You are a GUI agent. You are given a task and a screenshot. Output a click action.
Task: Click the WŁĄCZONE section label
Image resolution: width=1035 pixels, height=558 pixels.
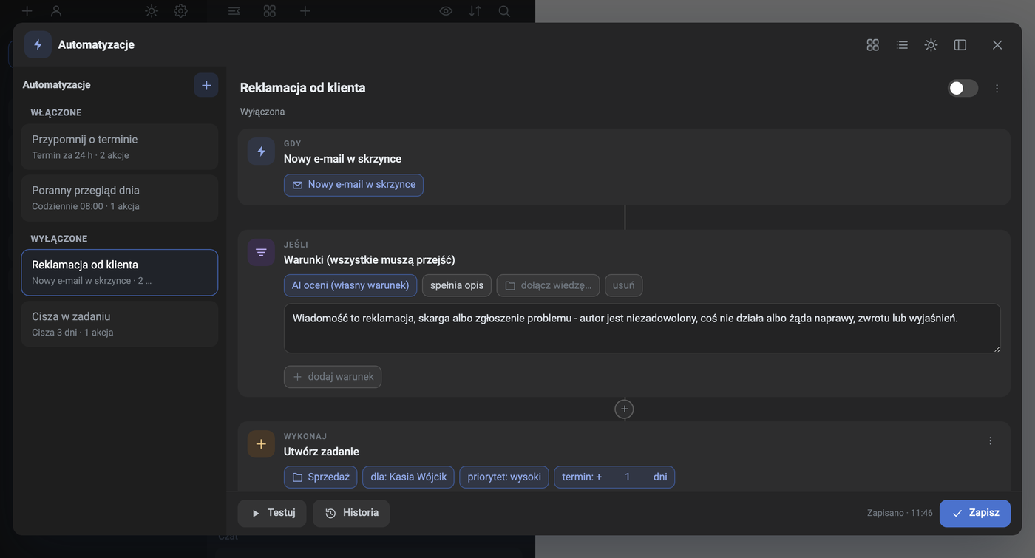56,112
